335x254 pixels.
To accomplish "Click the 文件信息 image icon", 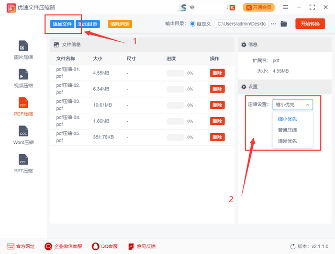I will (56, 44).
